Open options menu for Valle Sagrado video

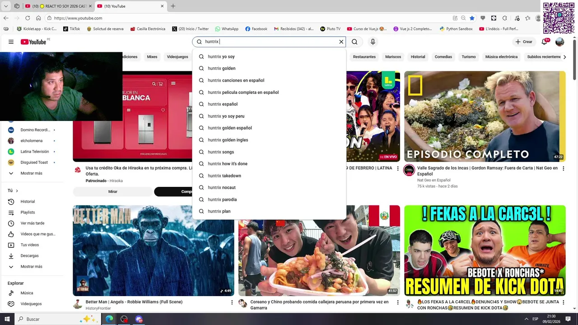(563, 168)
